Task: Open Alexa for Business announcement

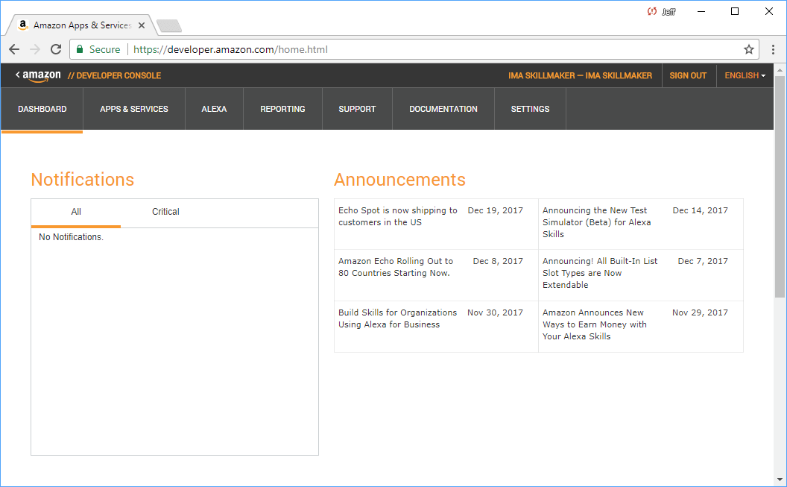Action: (397, 318)
